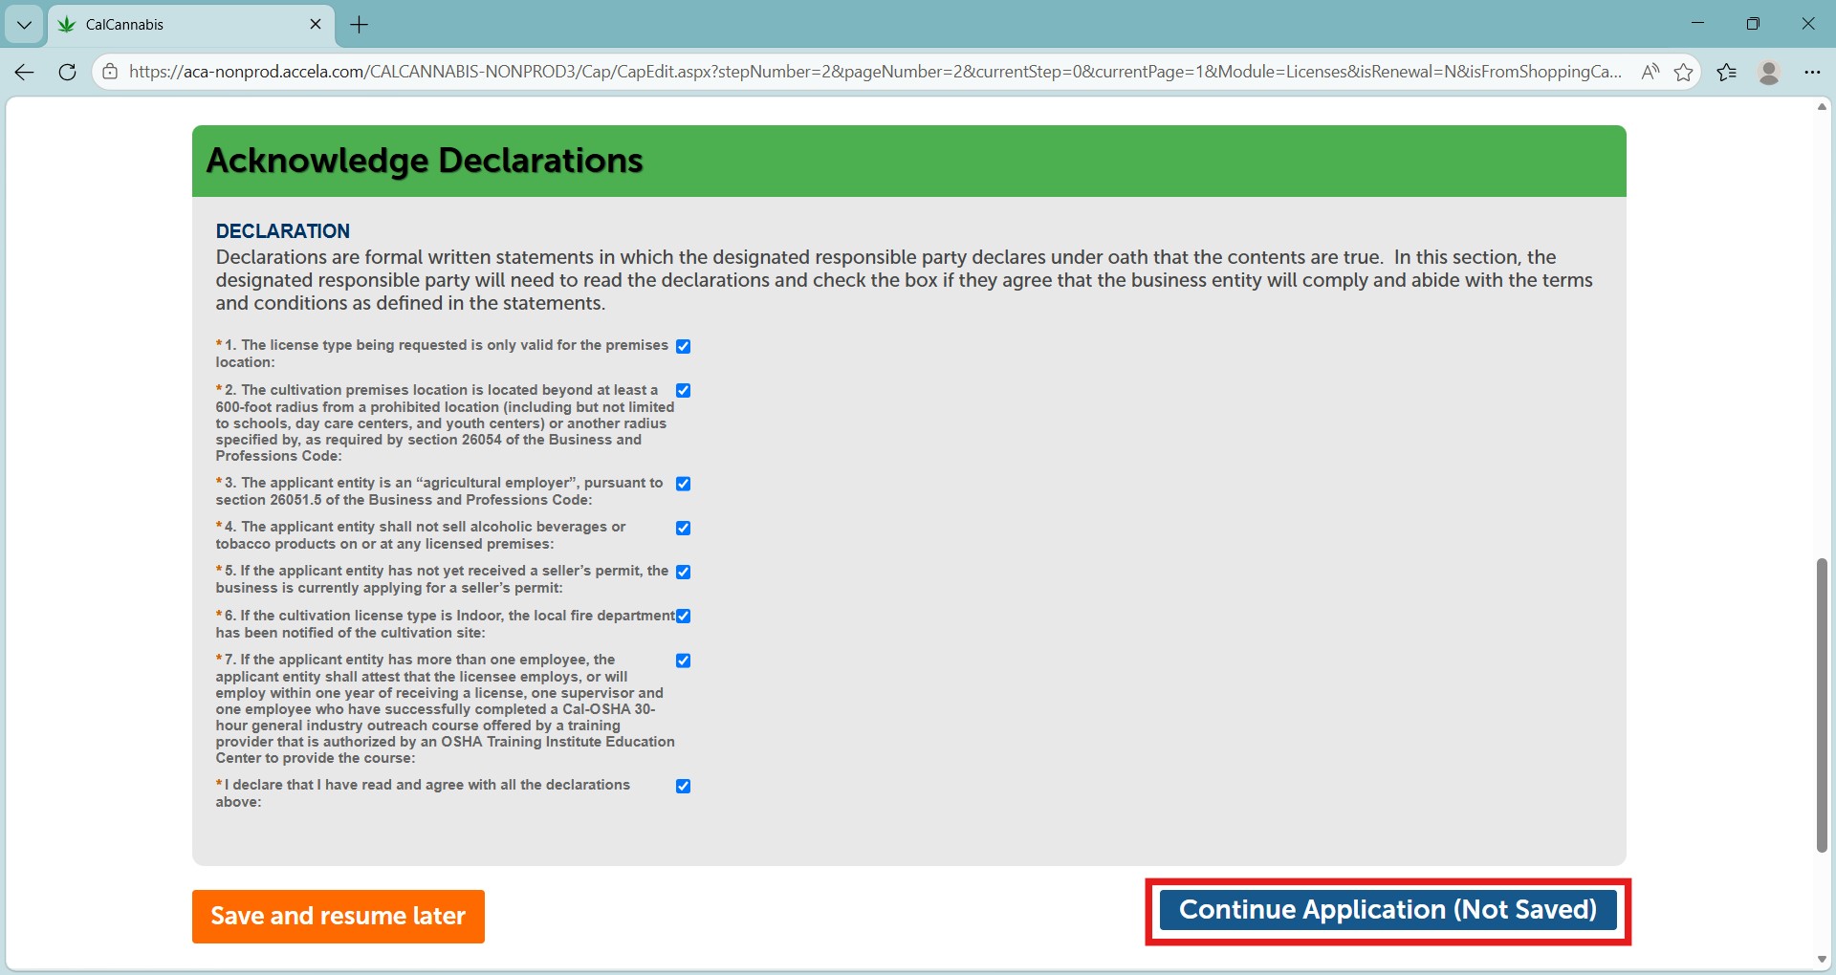Image resolution: width=1836 pixels, height=975 pixels.
Task: Click the browser back arrow
Action: click(25, 72)
